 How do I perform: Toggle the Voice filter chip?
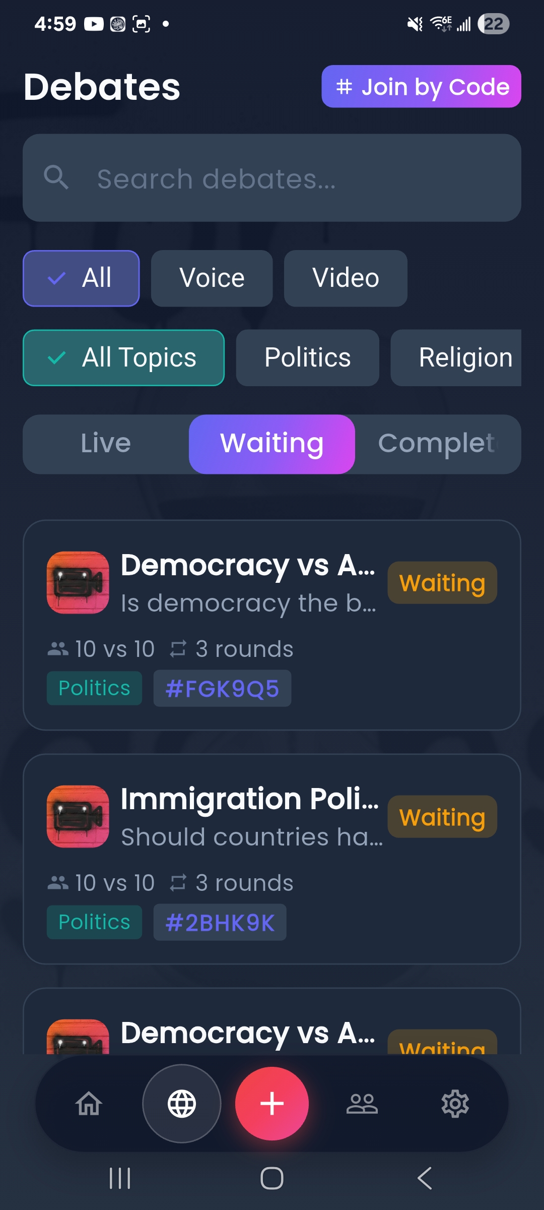(x=212, y=278)
